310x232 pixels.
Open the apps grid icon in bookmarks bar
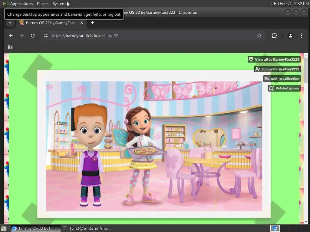coord(10,47)
